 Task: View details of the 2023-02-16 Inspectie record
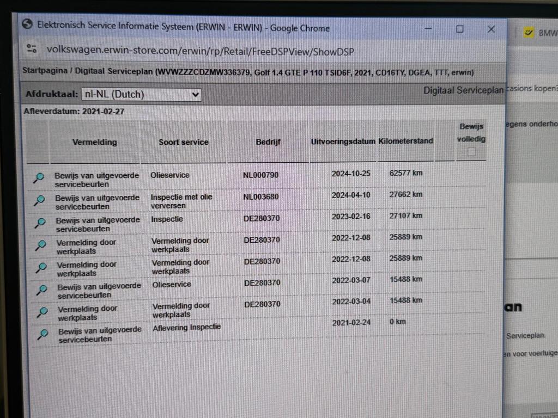point(40,223)
